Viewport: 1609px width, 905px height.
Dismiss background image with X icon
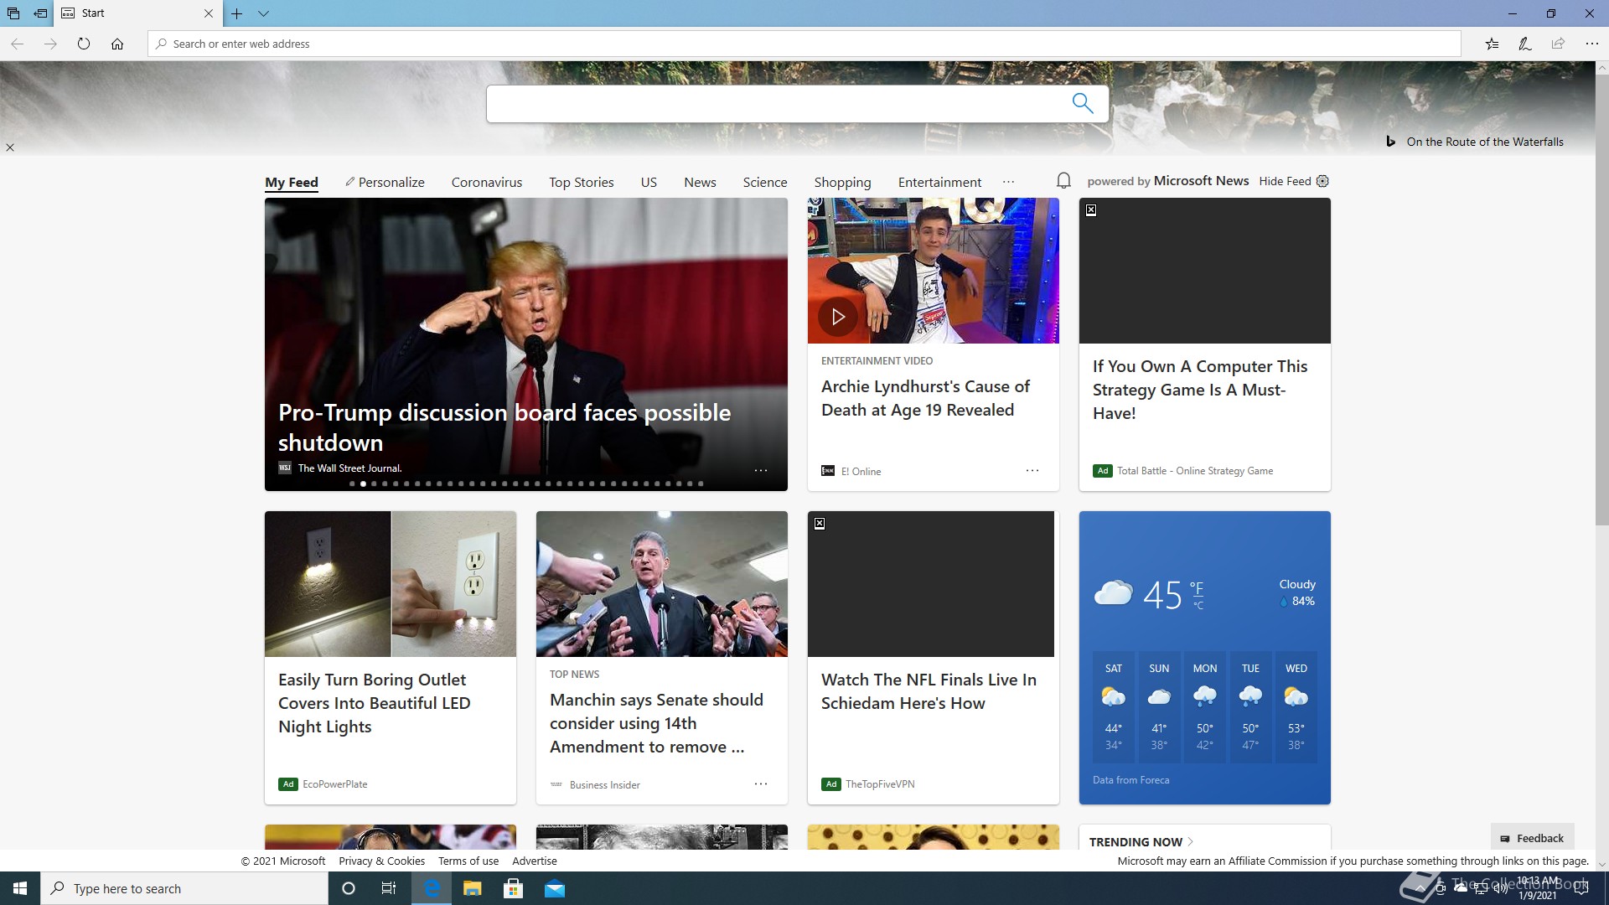point(10,147)
